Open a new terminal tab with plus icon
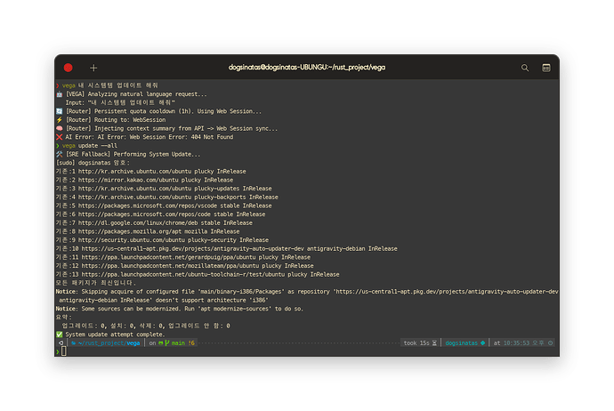 tap(93, 68)
